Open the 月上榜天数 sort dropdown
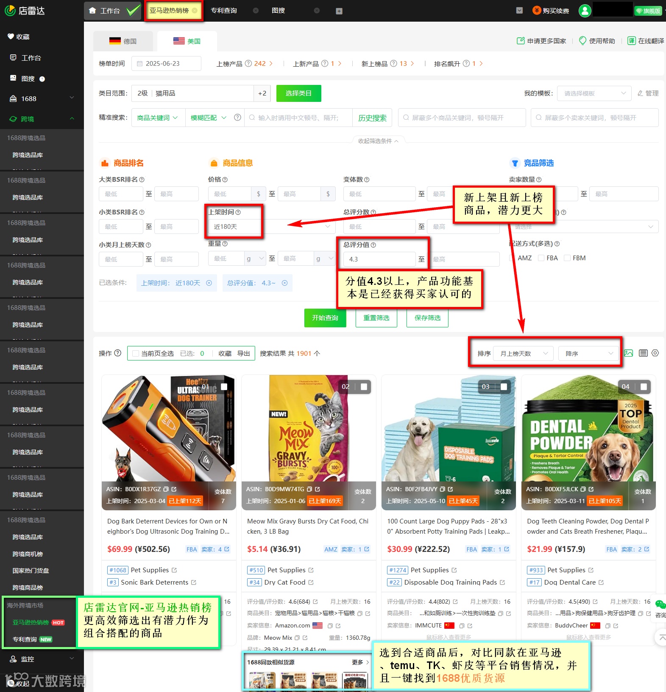Image resolution: width=666 pixels, height=692 pixels. (524, 354)
